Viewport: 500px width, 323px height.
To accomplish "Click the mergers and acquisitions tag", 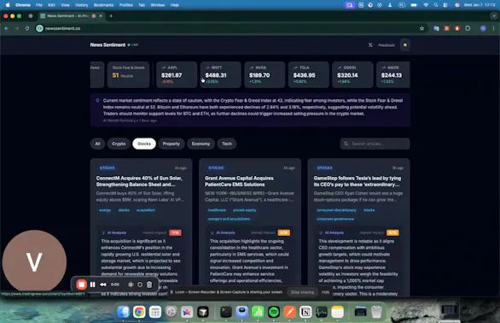I will [x=229, y=219].
